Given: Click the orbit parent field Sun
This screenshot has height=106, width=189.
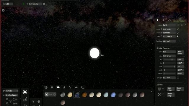Looking at the screenshot, I should pos(169,52).
